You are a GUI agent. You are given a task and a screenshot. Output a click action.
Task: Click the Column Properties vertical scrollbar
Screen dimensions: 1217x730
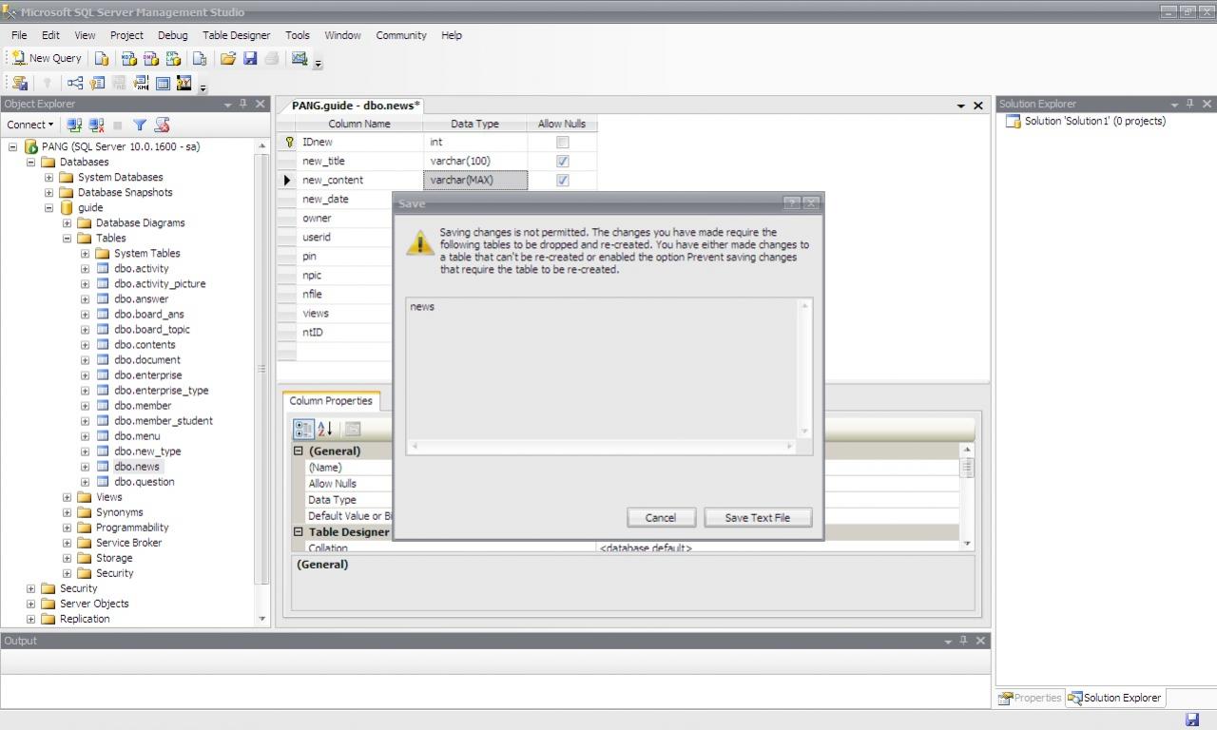(967, 496)
